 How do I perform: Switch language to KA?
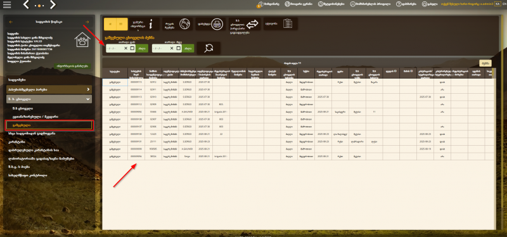[497, 4]
